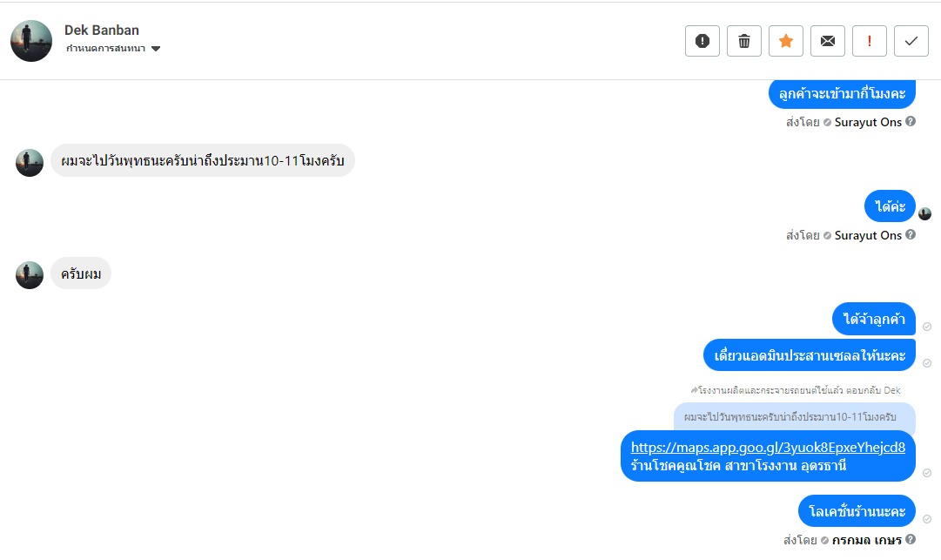Click help icon next to Surayut Ons under ได้ค่ะ
This screenshot has height=560, width=941.
911,235
